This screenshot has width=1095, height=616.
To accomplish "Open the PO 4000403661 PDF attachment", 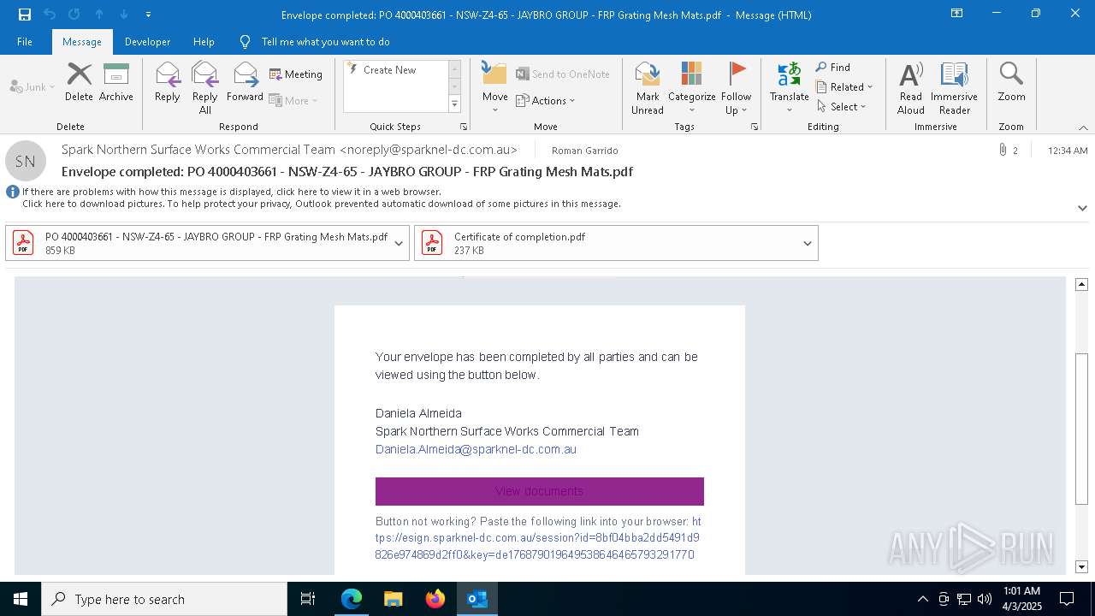I will click(x=198, y=243).
